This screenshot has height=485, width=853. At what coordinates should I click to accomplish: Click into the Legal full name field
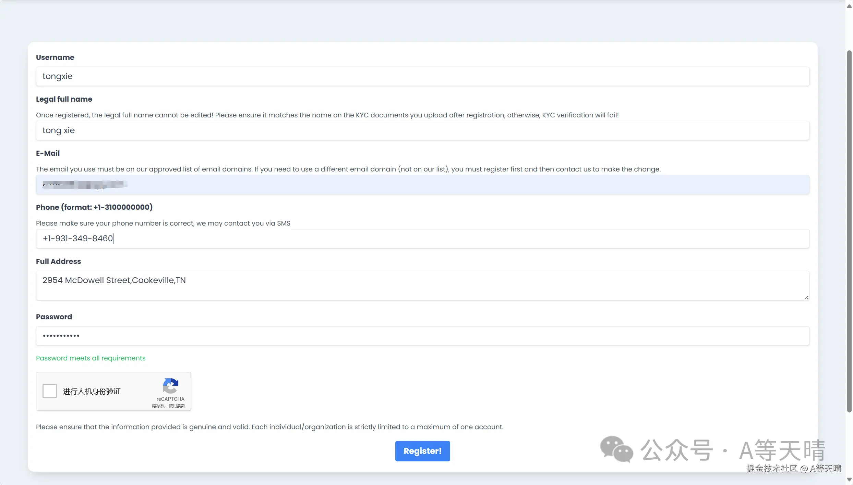point(422,130)
